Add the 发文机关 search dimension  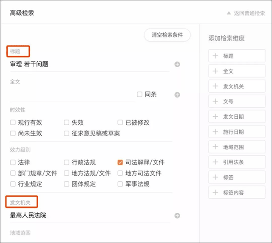(x=237, y=86)
